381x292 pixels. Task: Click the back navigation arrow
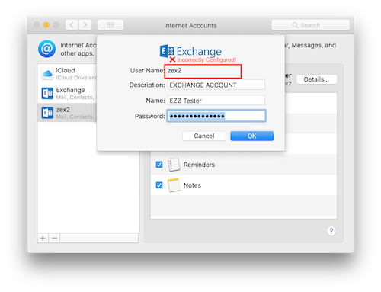[x=72, y=25]
